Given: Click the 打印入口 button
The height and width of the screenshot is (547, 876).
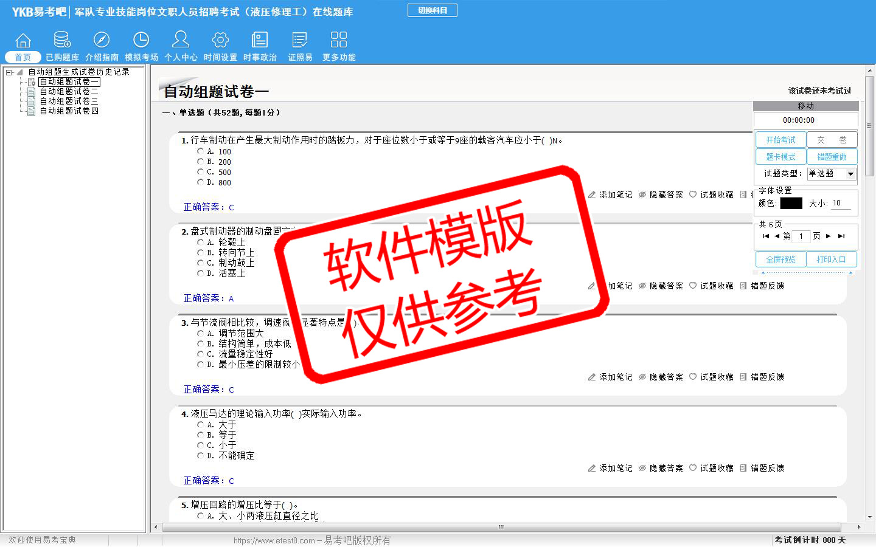Looking at the screenshot, I should (x=832, y=260).
